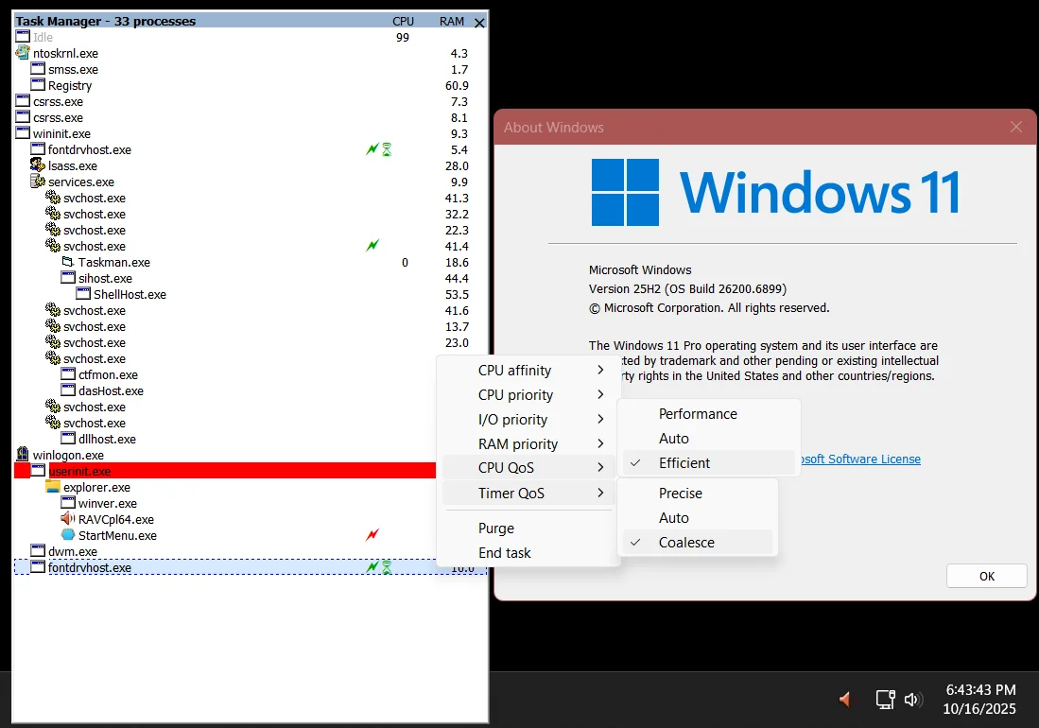The height and width of the screenshot is (728, 1039).
Task: Click the green lightning icon on svchost.exe 41.4 row
Action: [372, 246]
